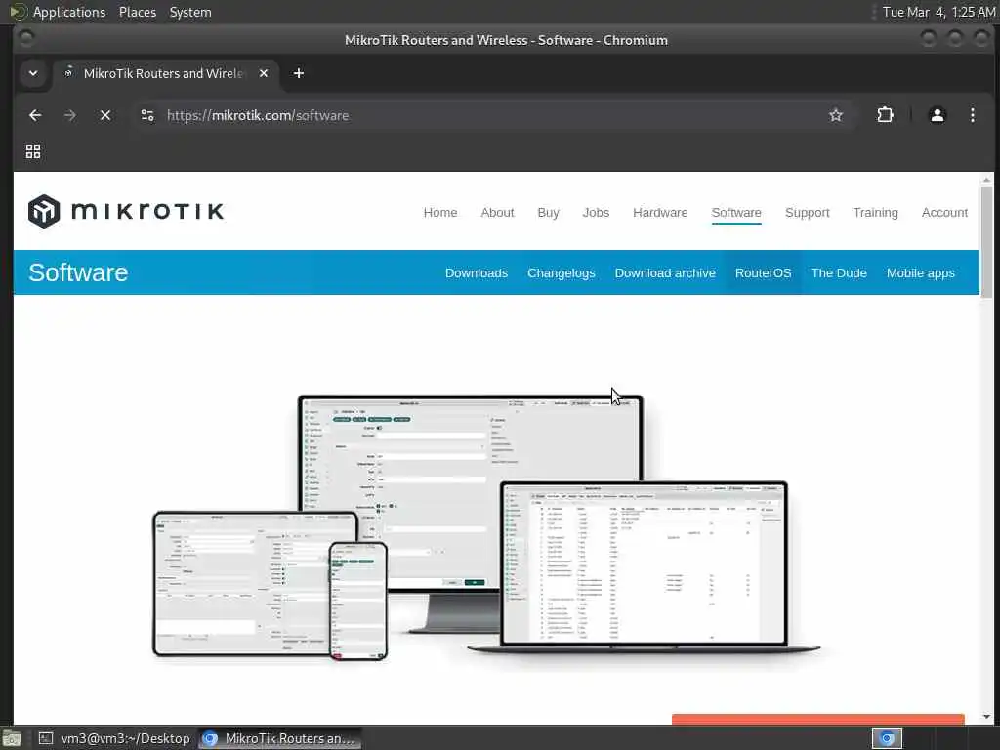This screenshot has width=1000, height=750.
Task: Click the show desktop icon in taskbar
Action: coord(12,739)
